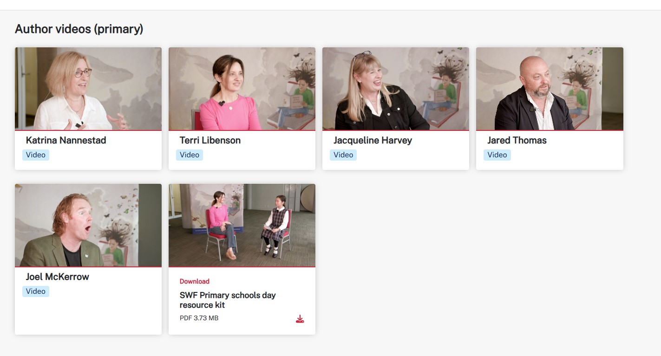Click the Author videos (primary) heading
Image resolution: width=661 pixels, height=356 pixels.
(x=79, y=29)
